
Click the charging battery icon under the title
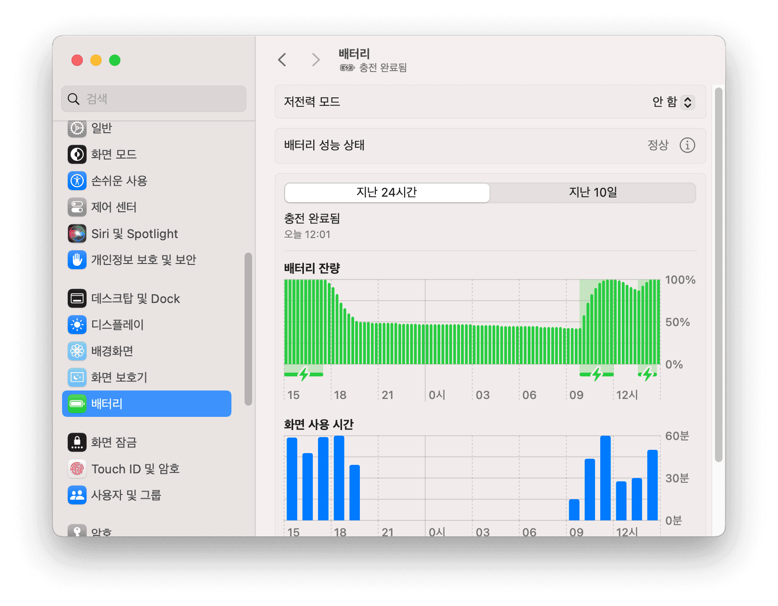point(347,68)
